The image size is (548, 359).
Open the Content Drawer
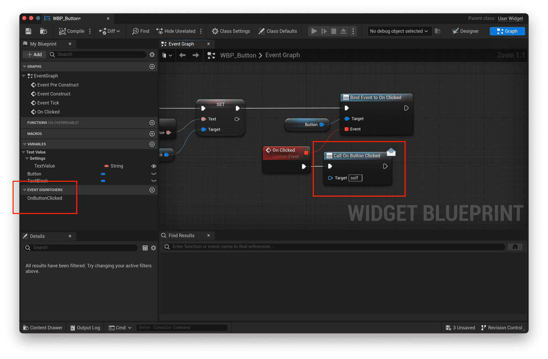click(42, 327)
